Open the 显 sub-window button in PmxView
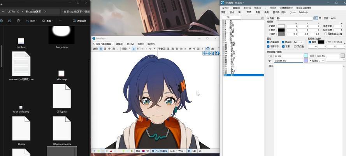346x156 pixels. [x=168, y=49]
